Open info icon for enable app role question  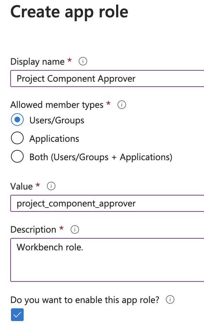click(170, 299)
